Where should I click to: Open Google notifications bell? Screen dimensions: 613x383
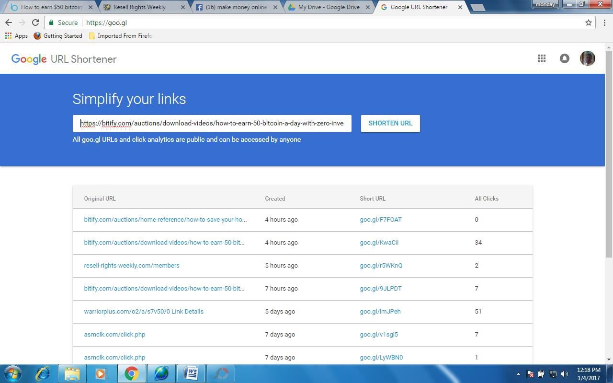(x=565, y=58)
